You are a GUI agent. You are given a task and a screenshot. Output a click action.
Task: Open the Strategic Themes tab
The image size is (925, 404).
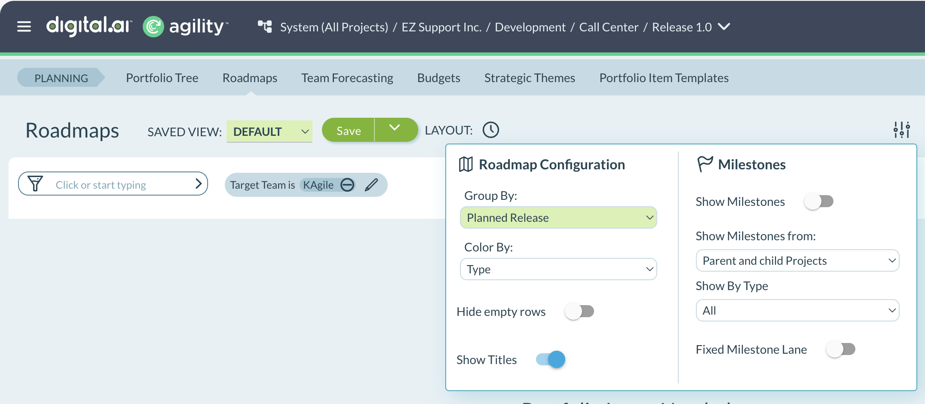tap(530, 78)
